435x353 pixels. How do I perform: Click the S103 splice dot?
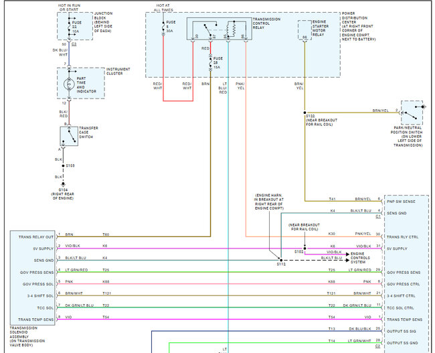(64, 166)
